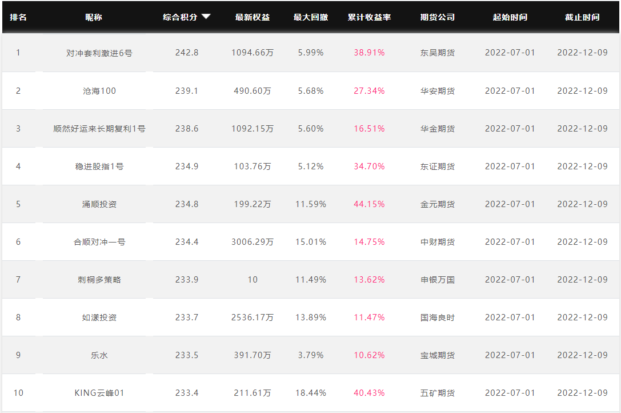Open the 乐水 entry
The image size is (621, 413).
coord(99,355)
